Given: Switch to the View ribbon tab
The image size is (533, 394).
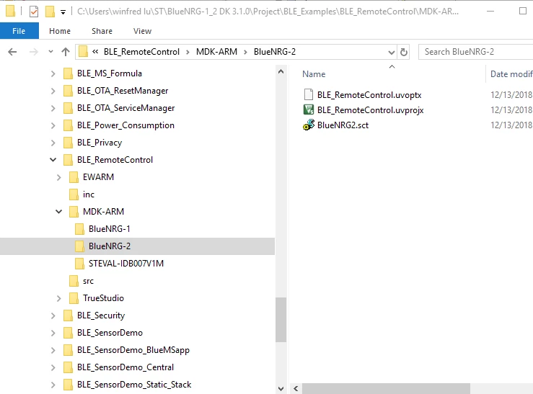Looking at the screenshot, I should [x=142, y=31].
